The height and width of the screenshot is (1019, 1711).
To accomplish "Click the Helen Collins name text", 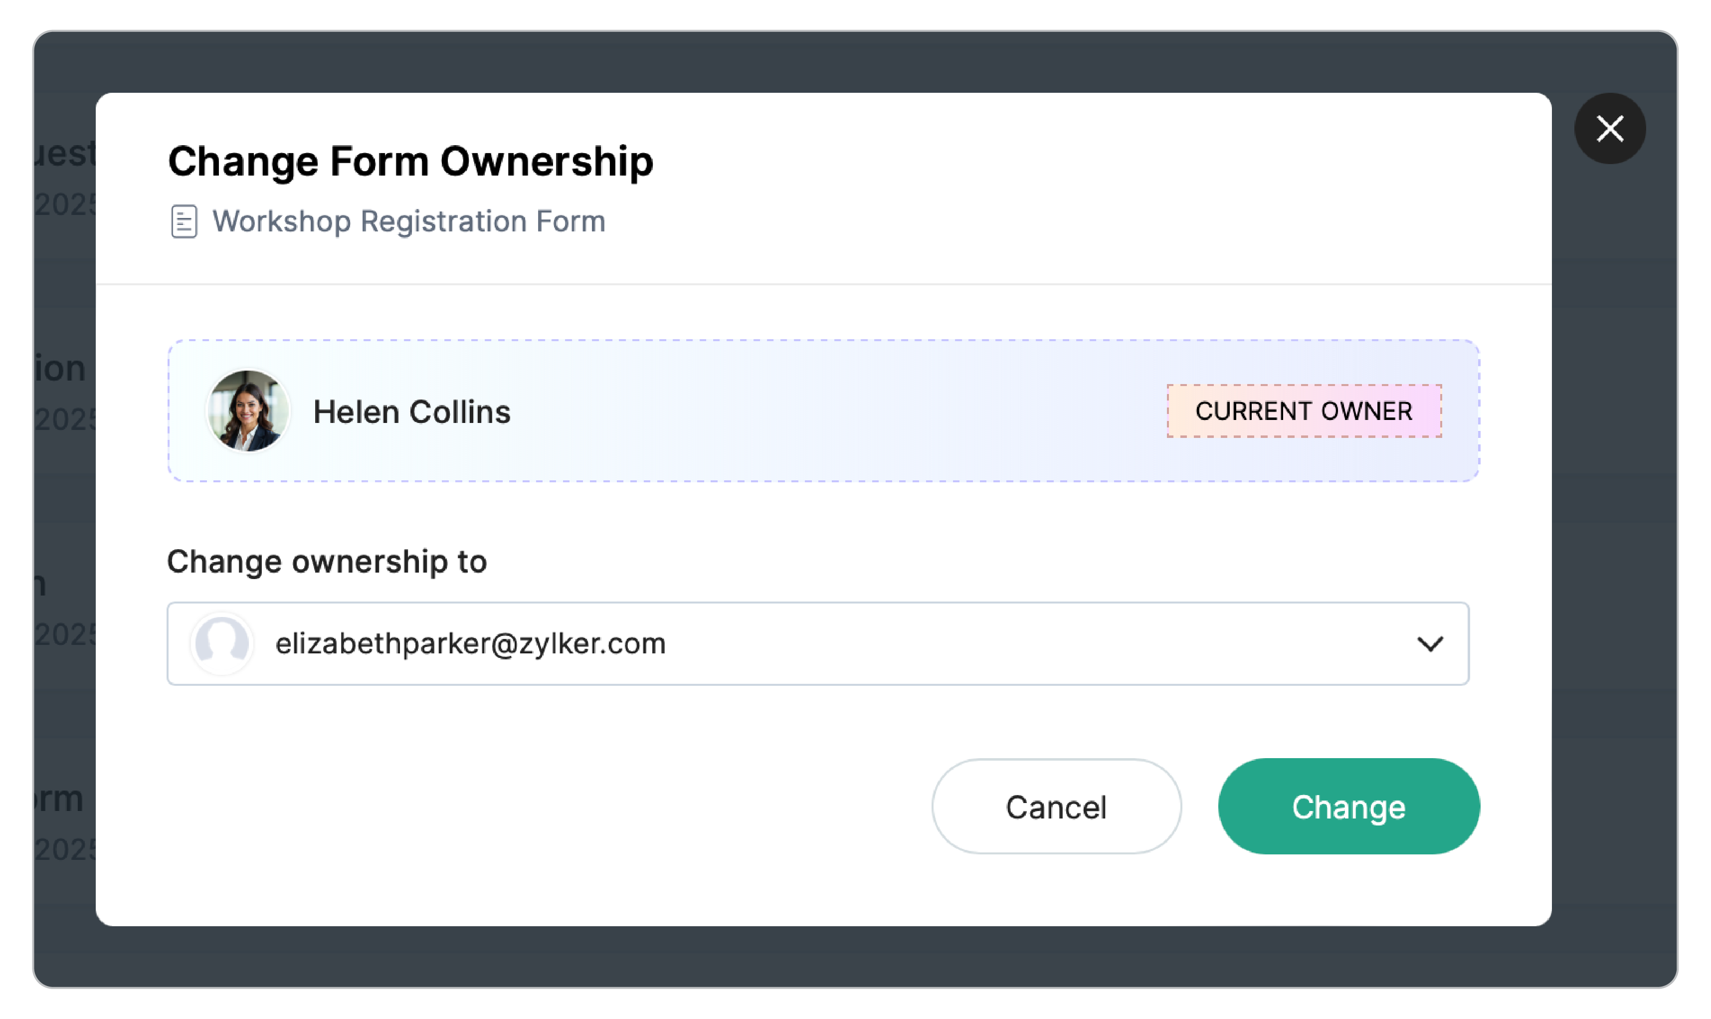I will pyautogui.click(x=411, y=412).
